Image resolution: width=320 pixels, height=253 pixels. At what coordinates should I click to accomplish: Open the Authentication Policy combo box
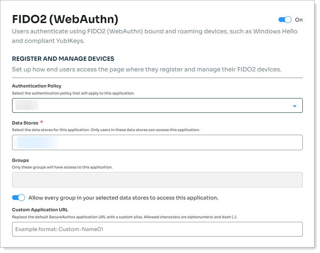click(157, 105)
